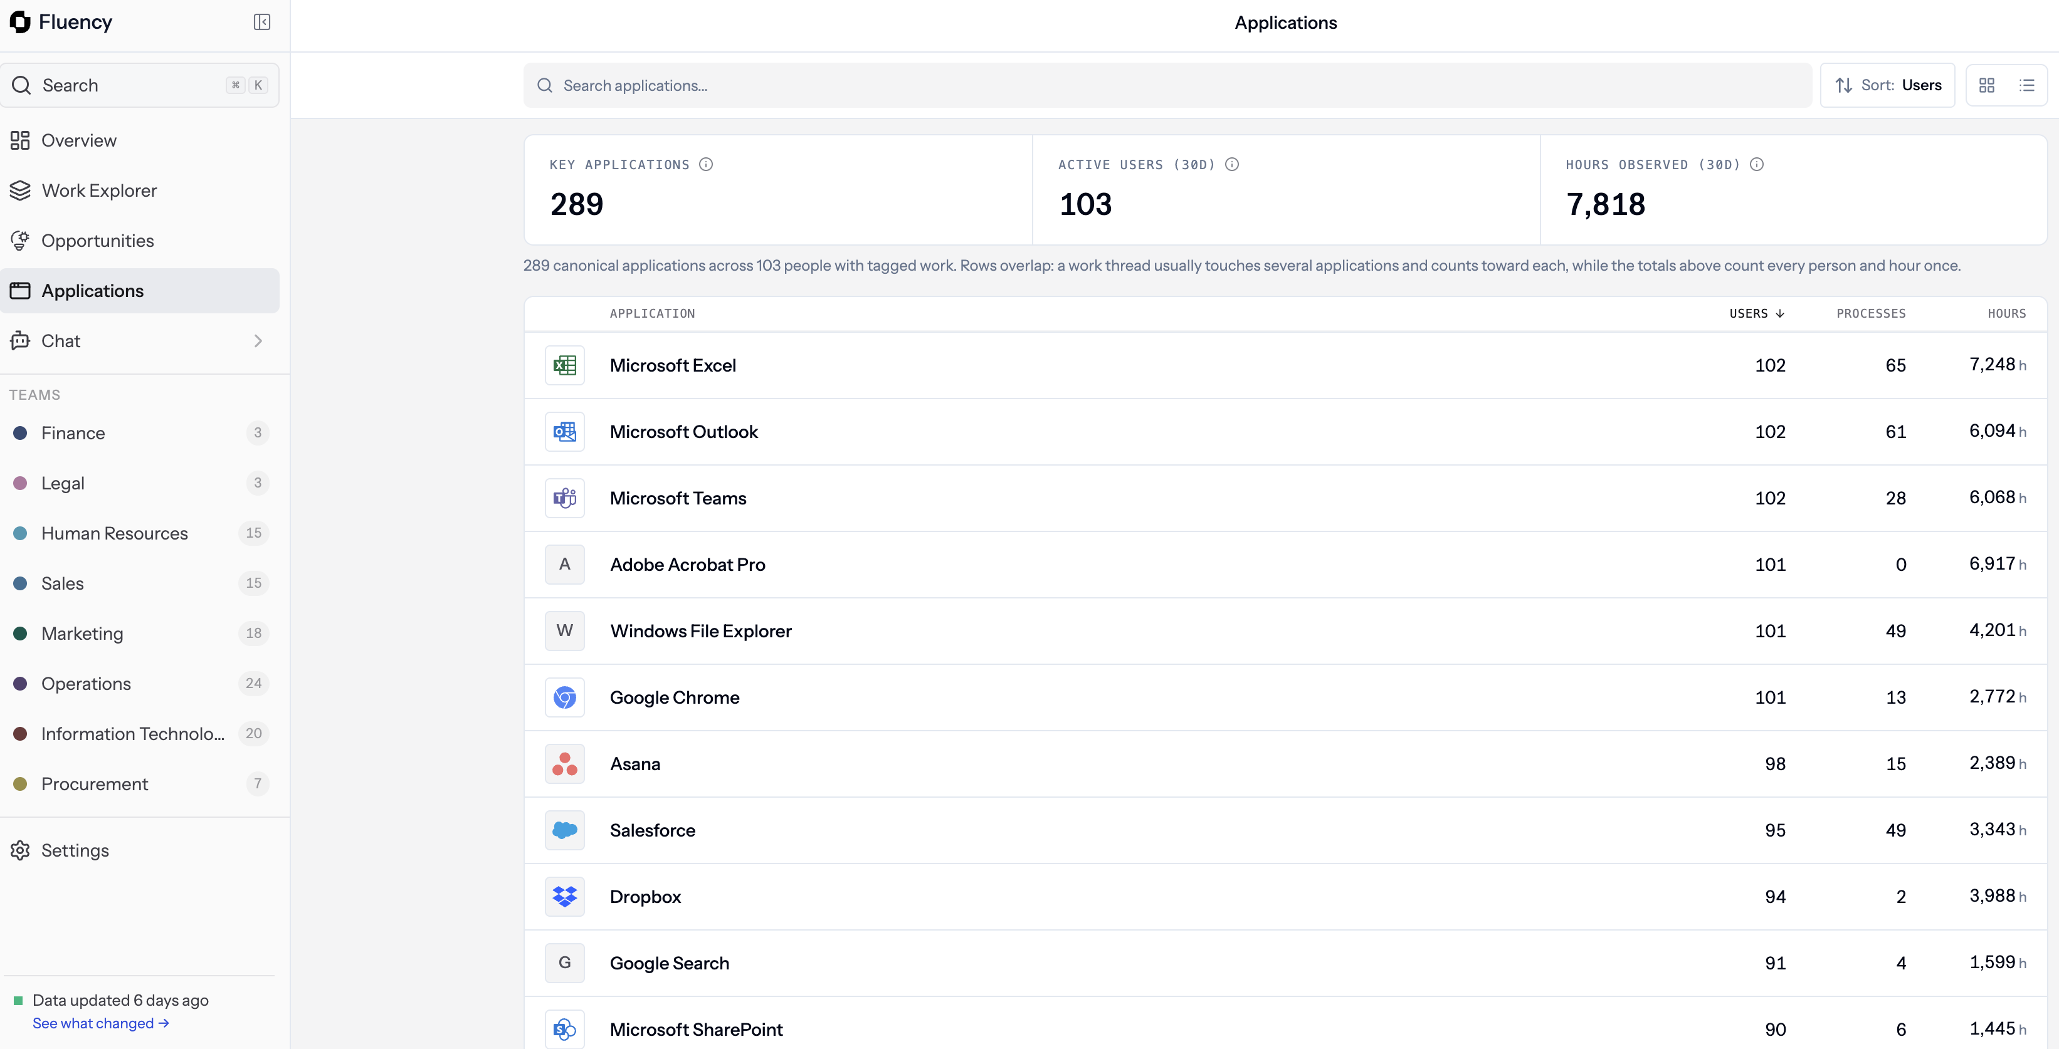The height and width of the screenshot is (1049, 2059).
Task: Open the Asana row name
Action: [x=636, y=764]
